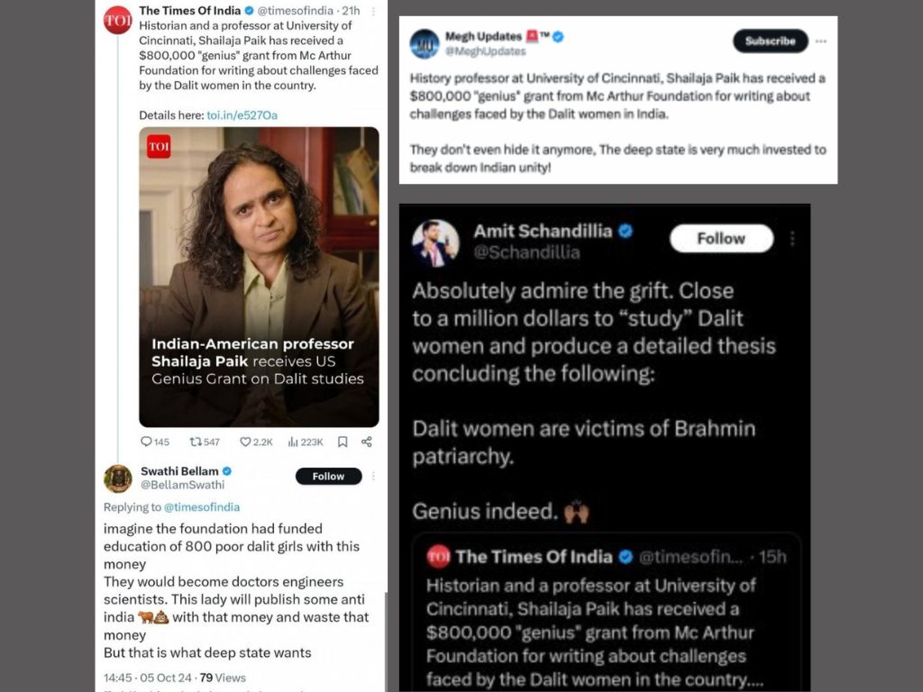The height and width of the screenshot is (692, 923).
Task: Open more options on Amit Schandillia tweet
Action: pyautogui.click(x=792, y=239)
